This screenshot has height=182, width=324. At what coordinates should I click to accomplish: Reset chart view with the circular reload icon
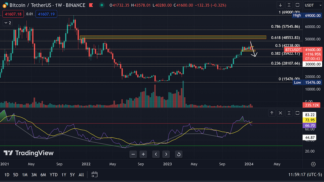(x=178, y=154)
